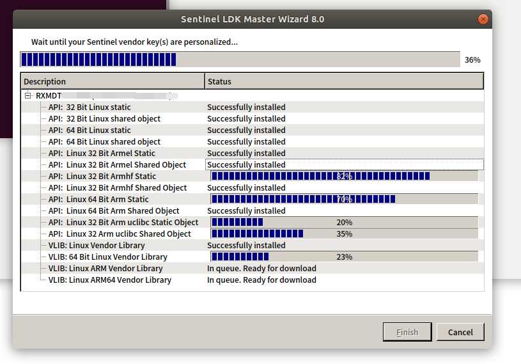The height and width of the screenshot is (364, 521).
Task: Select row VLIB: 64 Bit Linux Vendor Library
Action: point(253,257)
